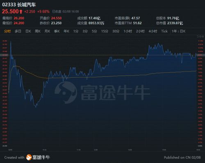Viewport: 205px width, 163px height.
Task: Switch to the 多日 multi-day tab
Action: 18,31
